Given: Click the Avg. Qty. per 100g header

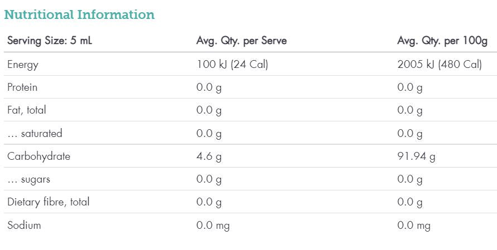Looking at the screenshot, I should click(x=442, y=41).
